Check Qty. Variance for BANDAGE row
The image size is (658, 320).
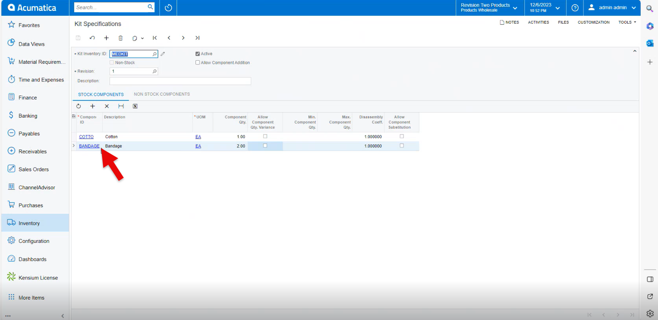(265, 146)
